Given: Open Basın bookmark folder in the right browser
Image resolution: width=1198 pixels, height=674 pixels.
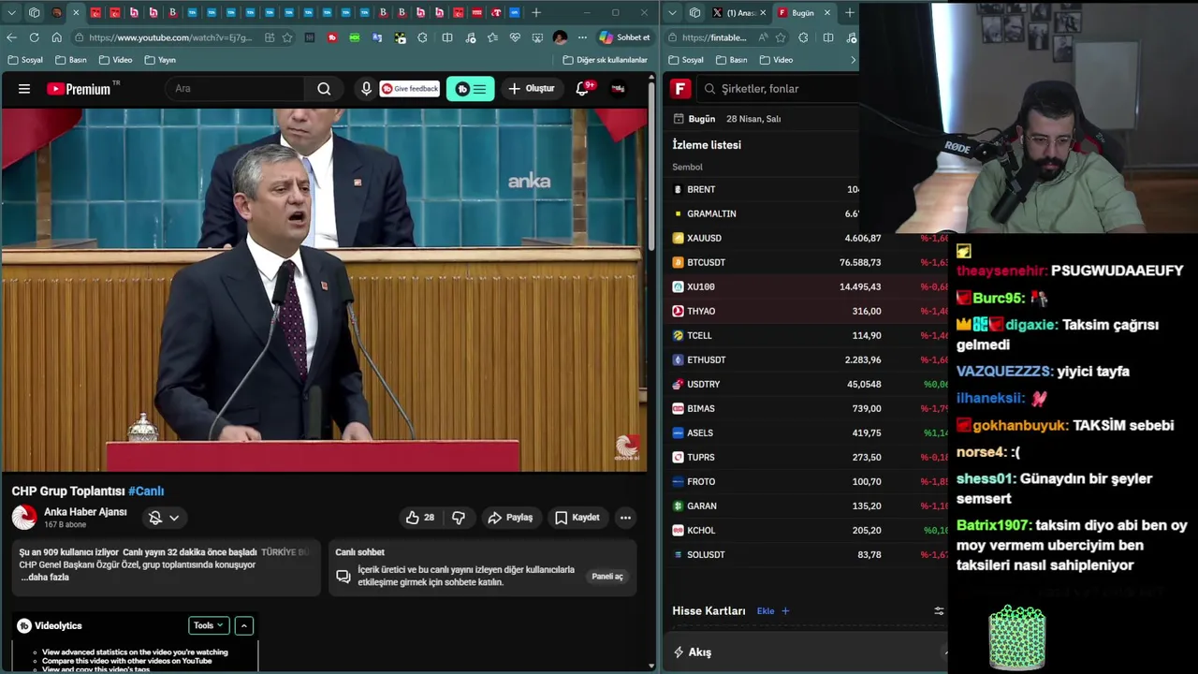Looking at the screenshot, I should coord(730,60).
